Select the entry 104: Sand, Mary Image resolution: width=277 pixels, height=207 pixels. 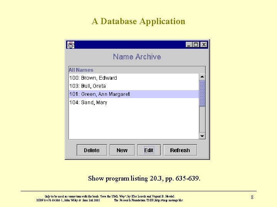(x=134, y=102)
